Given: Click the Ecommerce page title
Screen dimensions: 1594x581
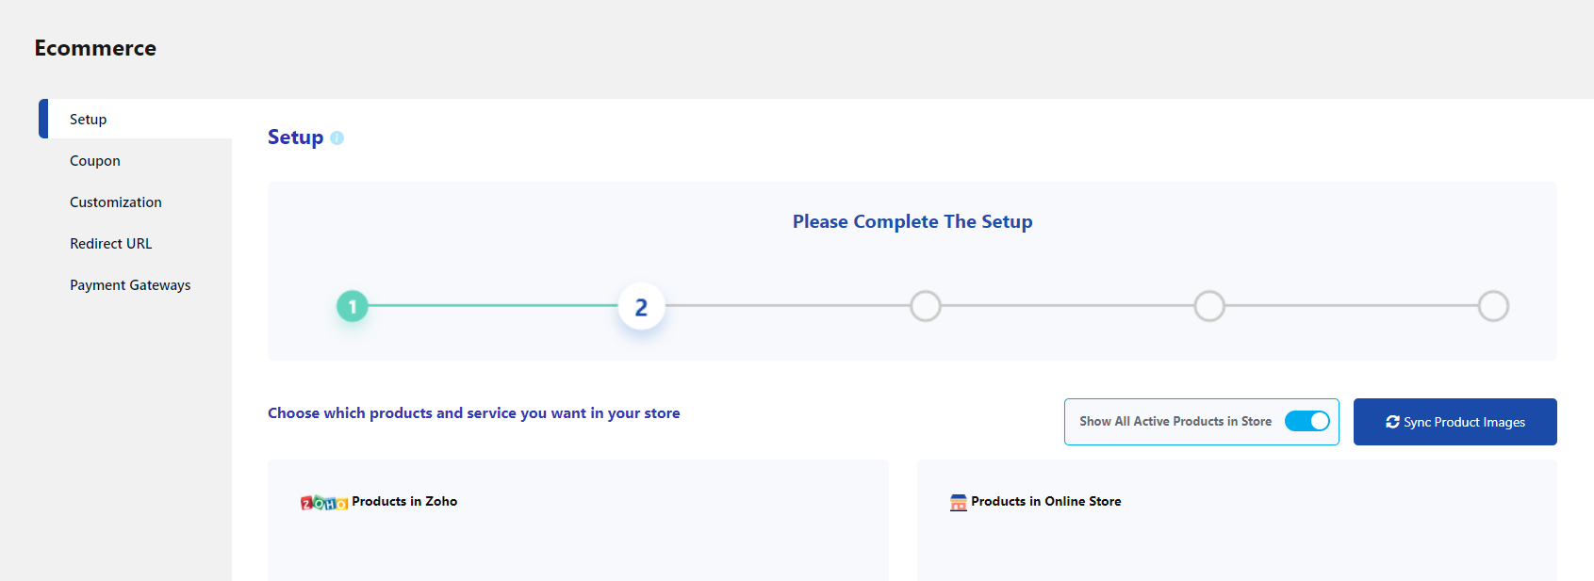Looking at the screenshot, I should (95, 48).
